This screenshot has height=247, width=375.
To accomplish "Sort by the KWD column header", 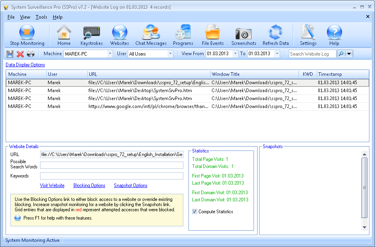I will click(308, 74).
